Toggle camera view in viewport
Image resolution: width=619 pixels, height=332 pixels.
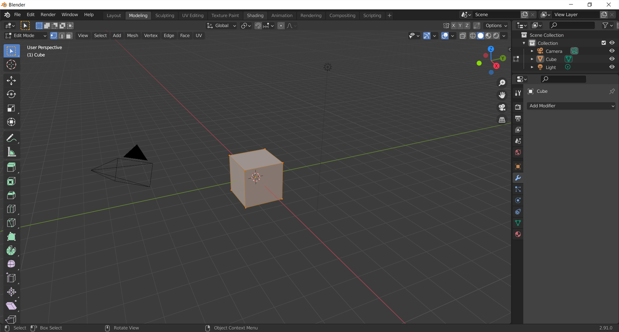coord(502,108)
